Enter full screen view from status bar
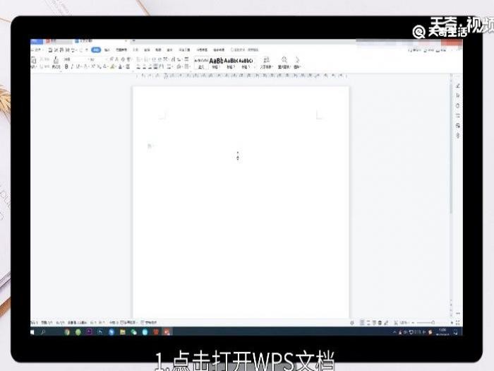This screenshot has height=371, width=494. pyautogui.click(x=457, y=322)
